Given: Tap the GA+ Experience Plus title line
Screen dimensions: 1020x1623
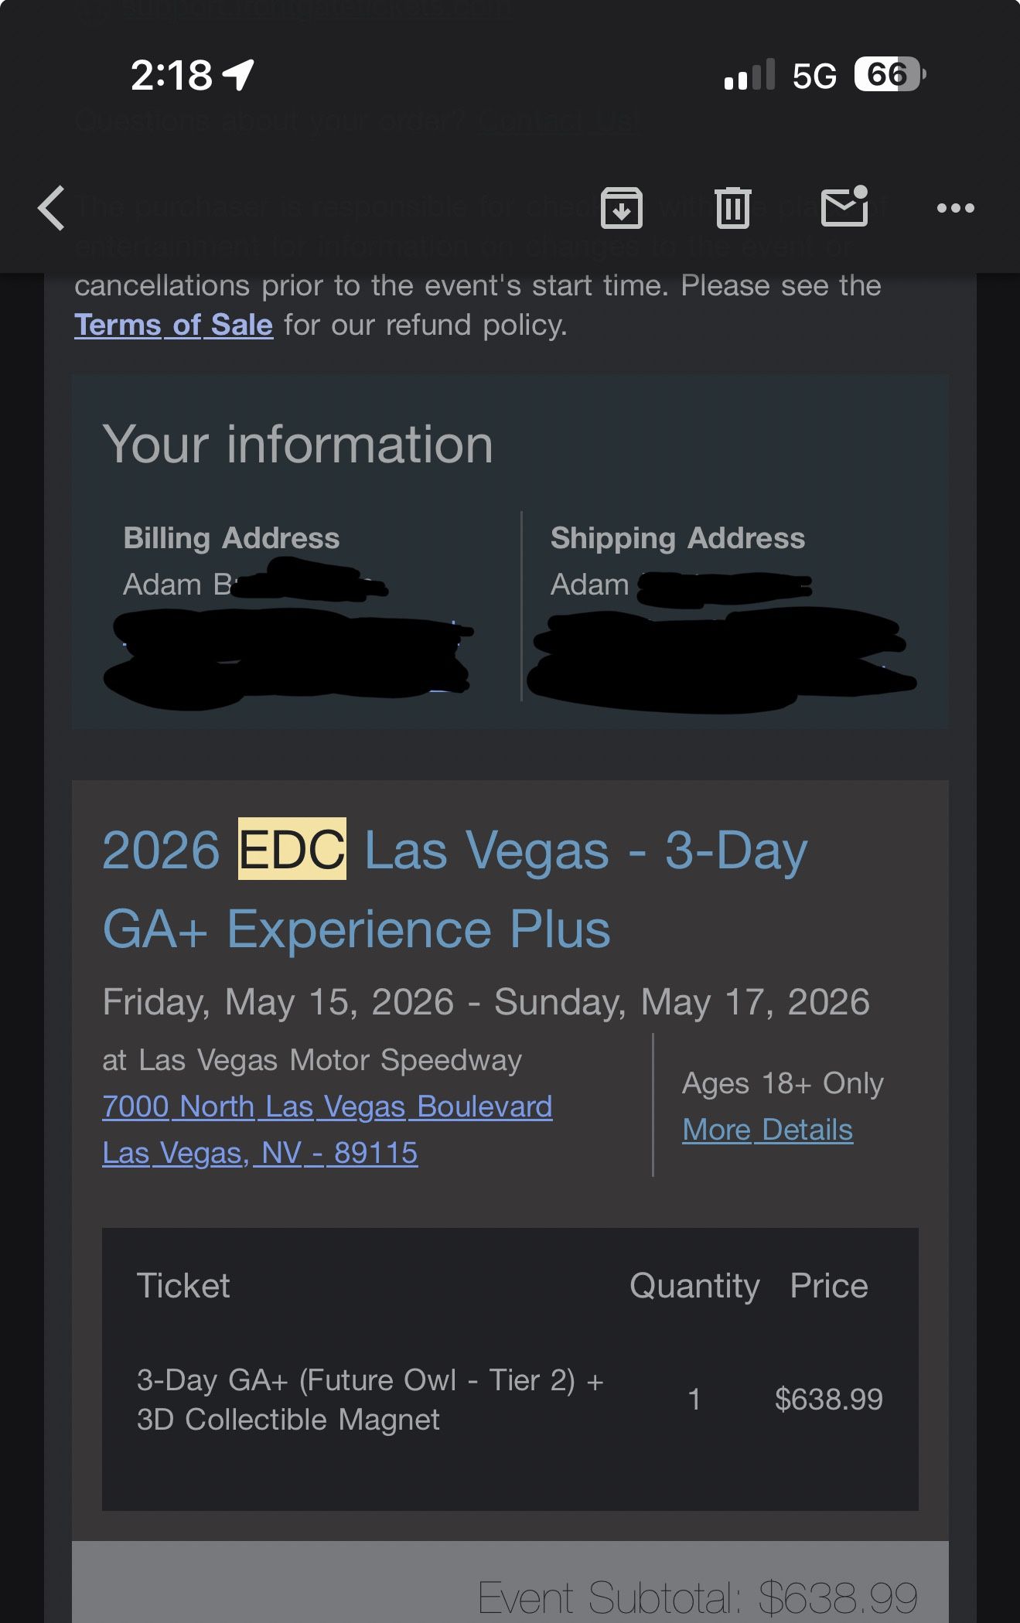Looking at the screenshot, I should (356, 929).
